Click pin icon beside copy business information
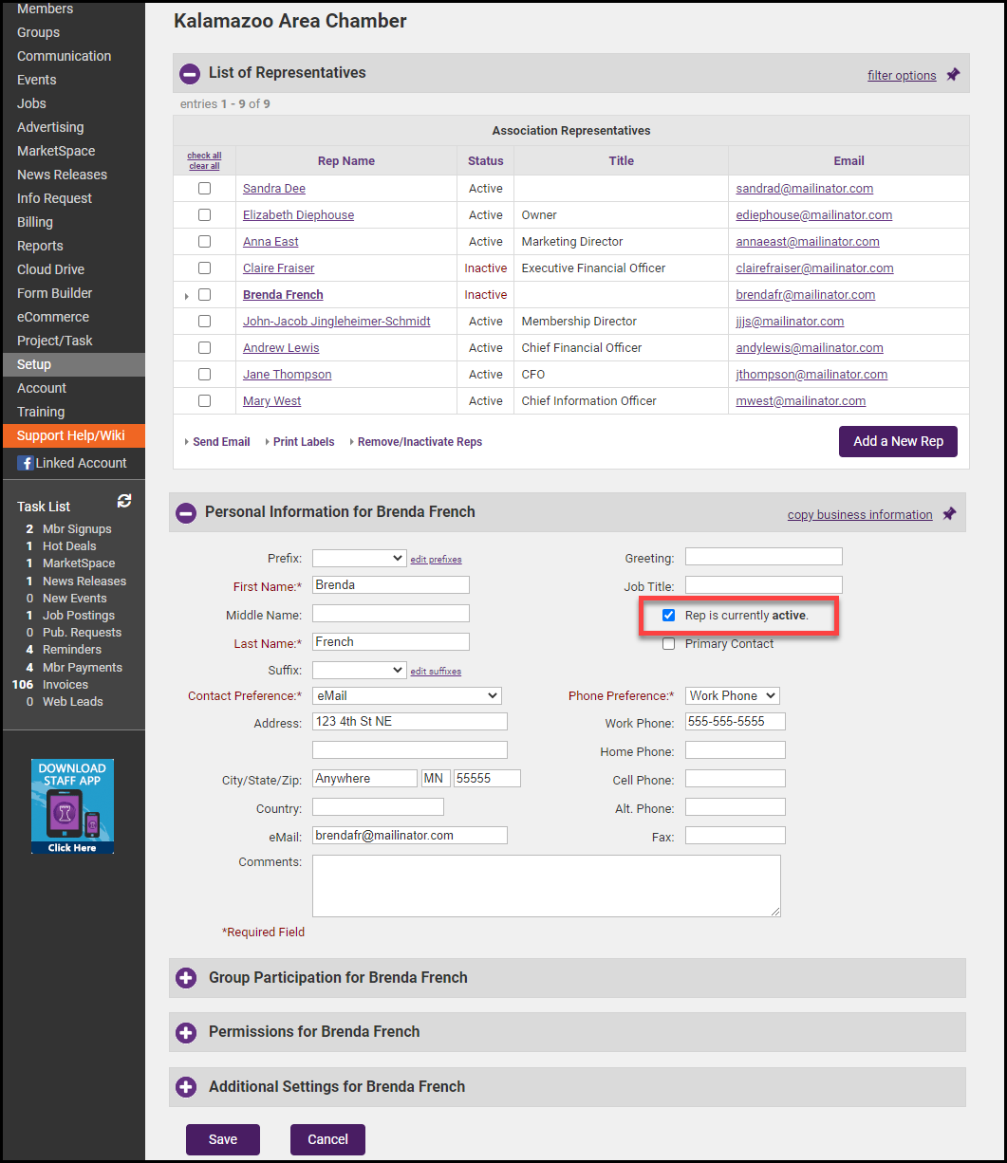This screenshot has height=1163, width=1007. (x=949, y=513)
